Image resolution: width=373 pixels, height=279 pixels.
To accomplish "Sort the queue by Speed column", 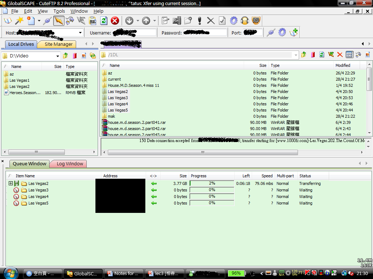I will (267, 176).
